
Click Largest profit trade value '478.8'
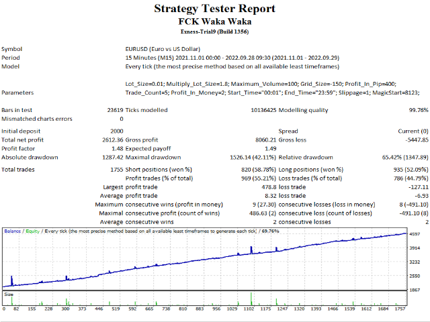(269, 187)
